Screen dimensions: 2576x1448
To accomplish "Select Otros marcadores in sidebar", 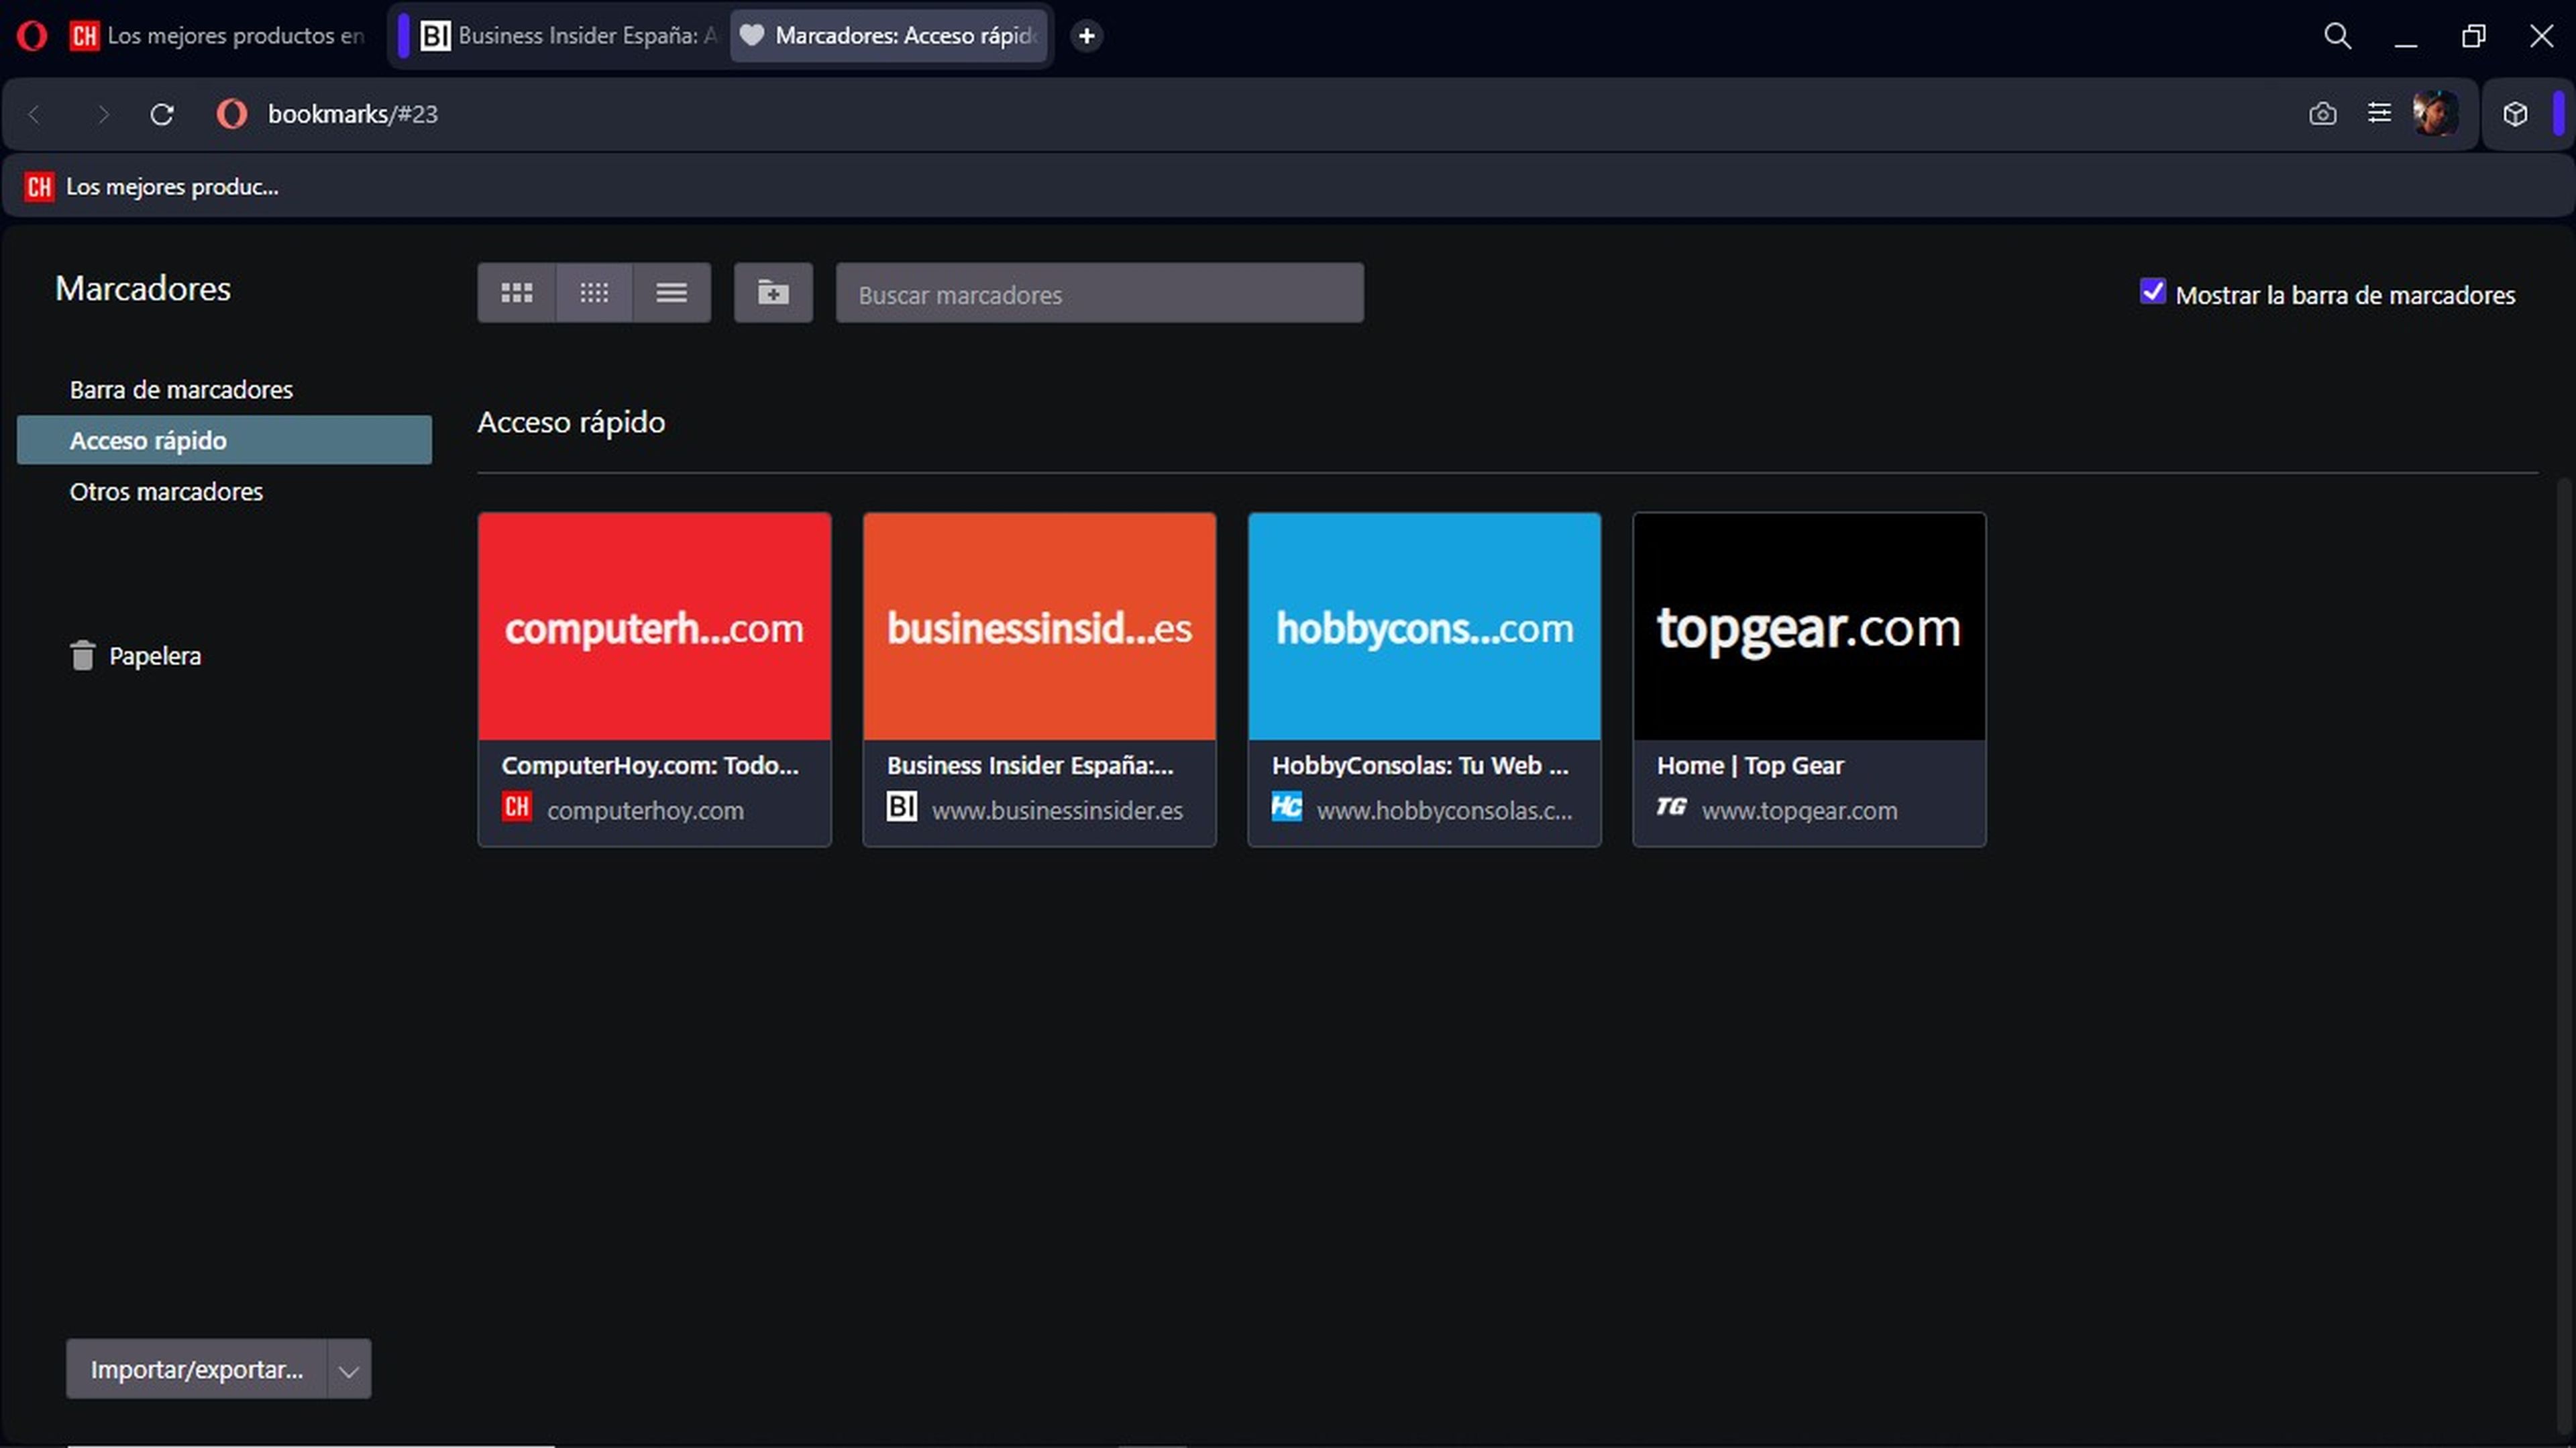I will (x=224, y=491).
